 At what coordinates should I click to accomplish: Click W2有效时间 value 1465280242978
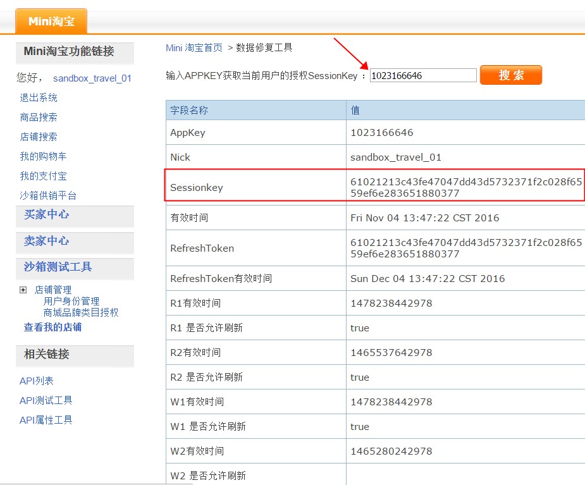[391, 451]
